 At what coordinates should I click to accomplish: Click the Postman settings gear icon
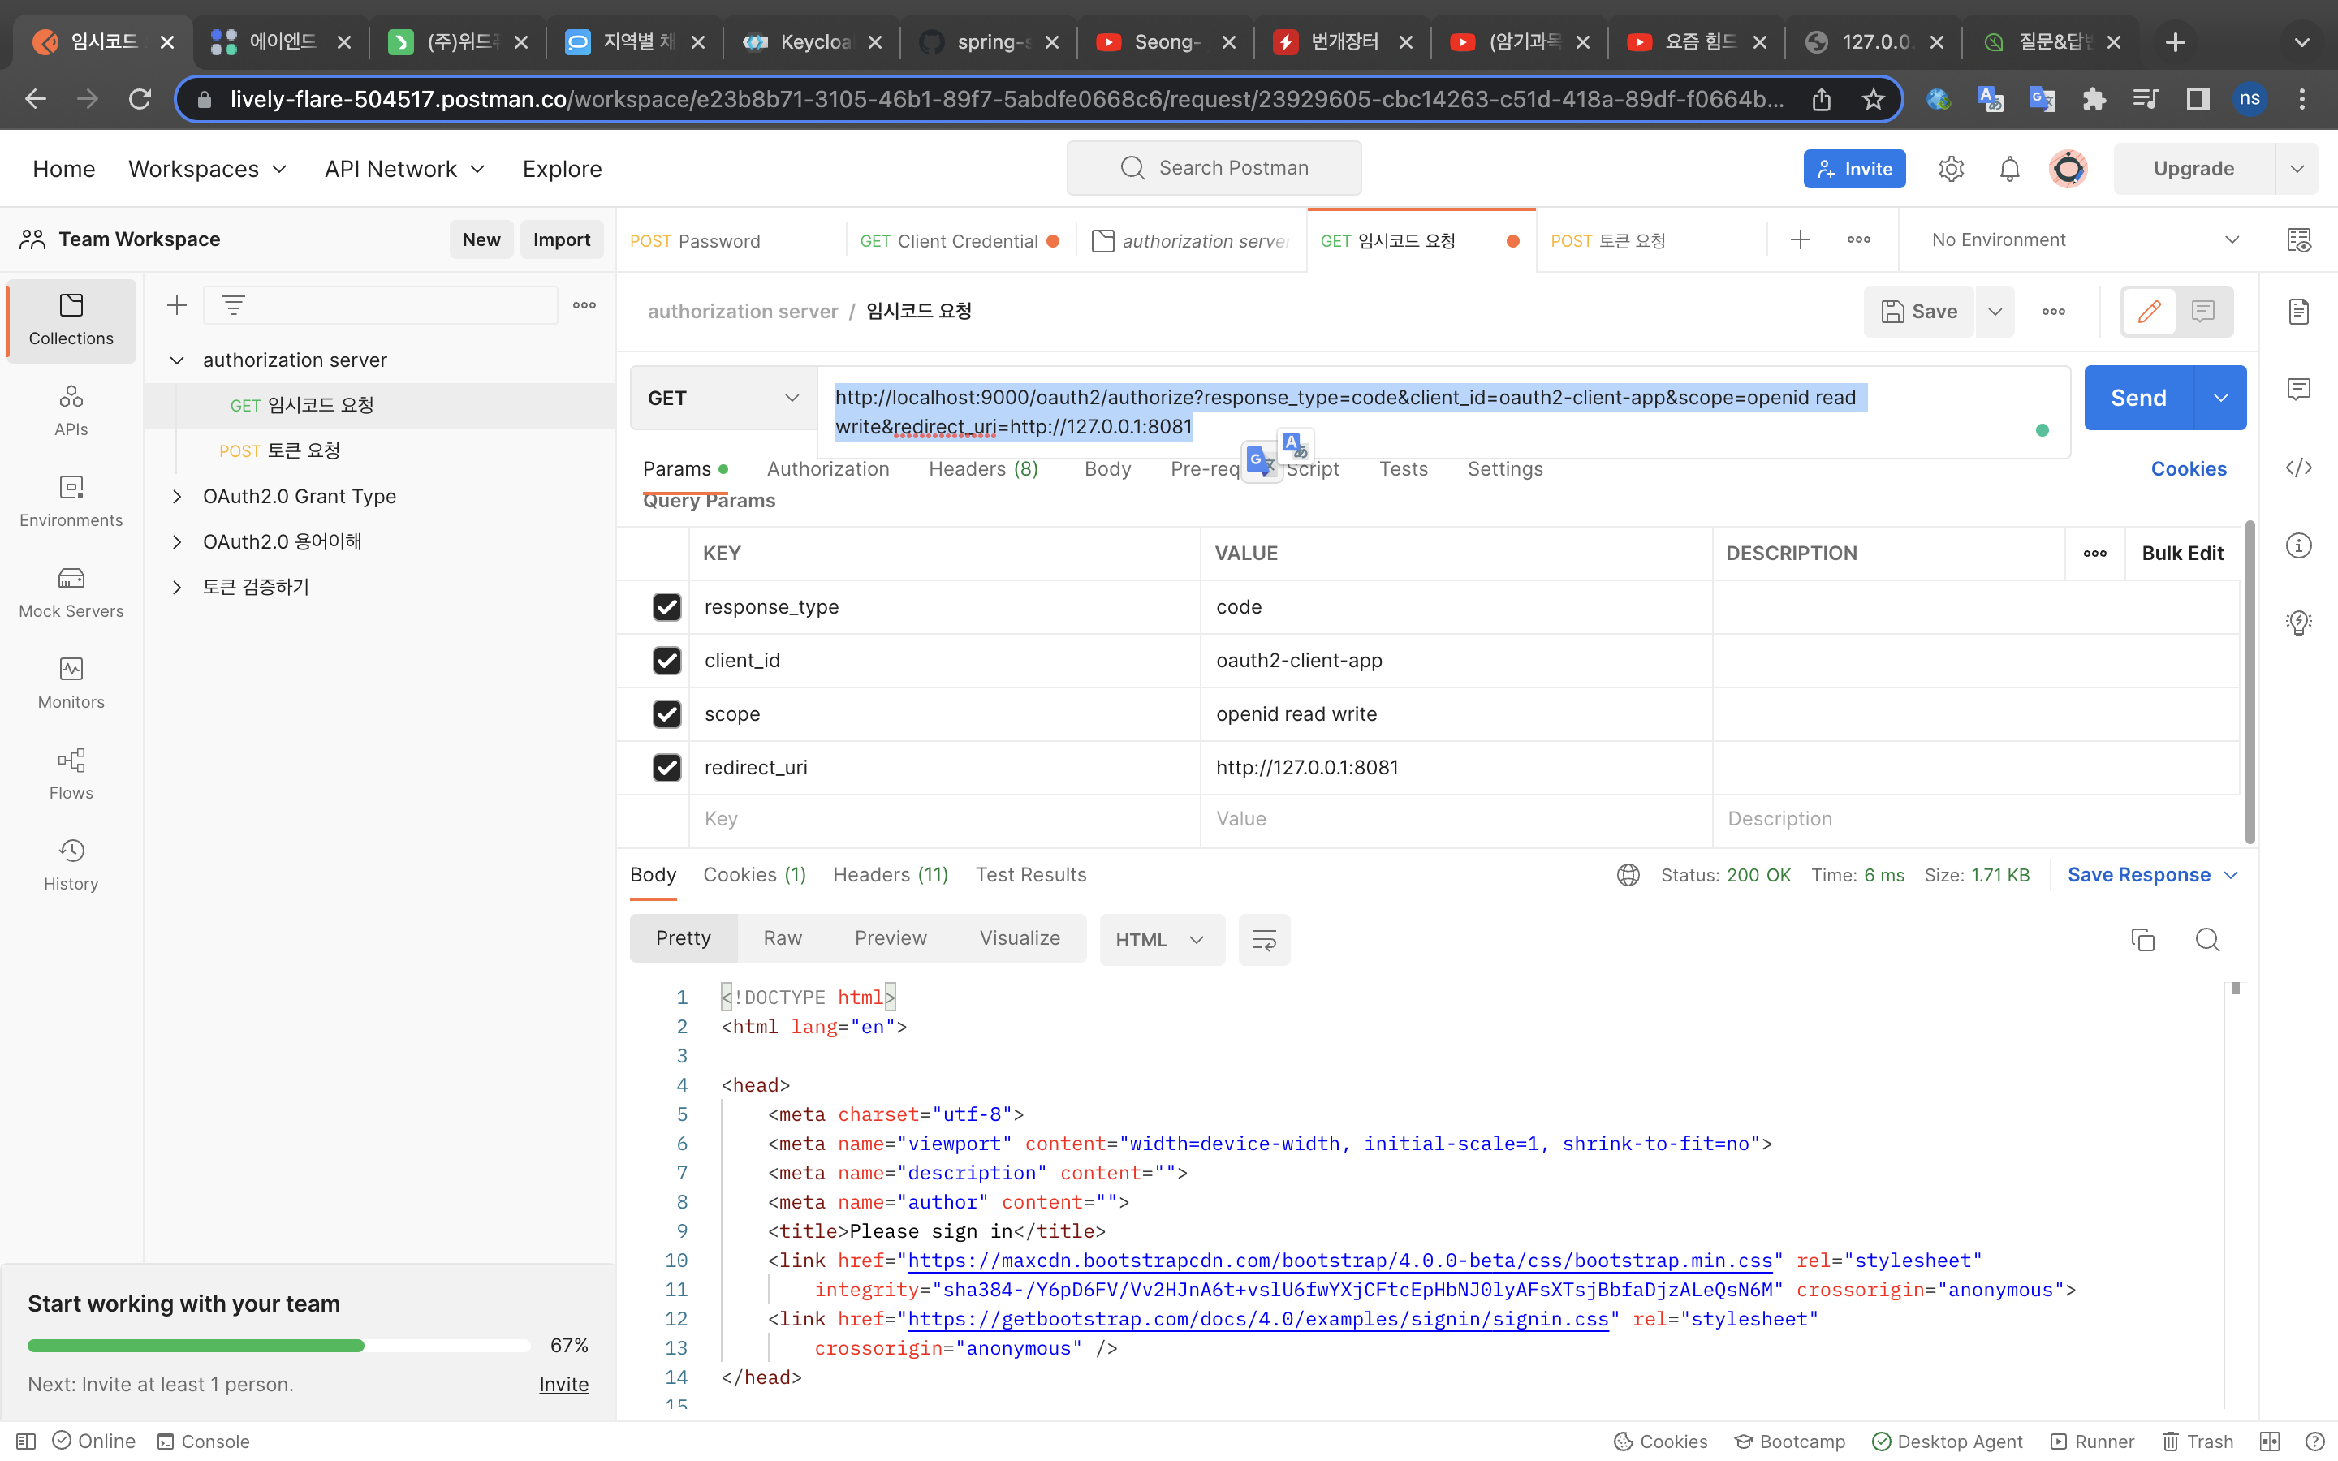click(x=1951, y=168)
